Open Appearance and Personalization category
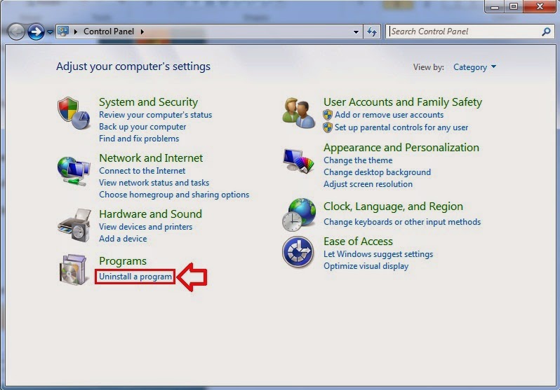Viewport: 560px width, 390px height. click(x=401, y=148)
